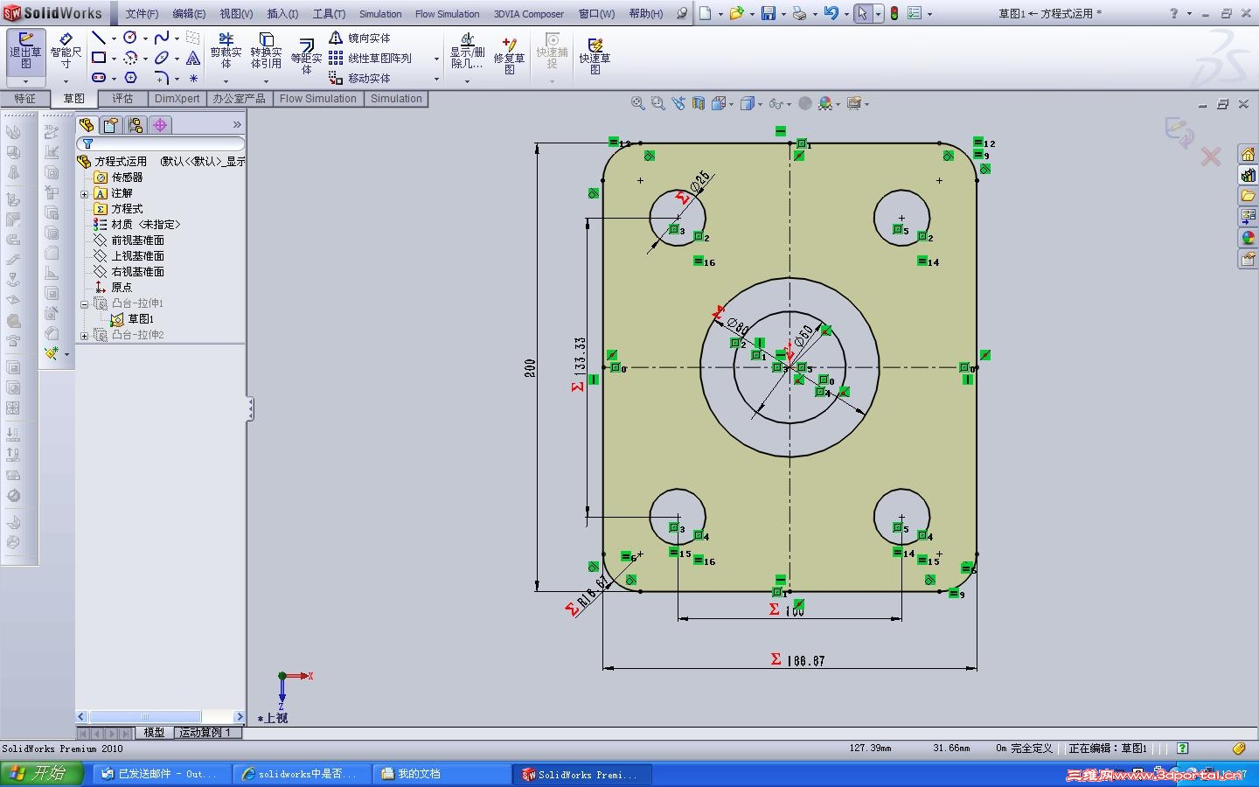1259x787 pixels.
Task: Click the Save floppy disk icon
Action: (768, 13)
